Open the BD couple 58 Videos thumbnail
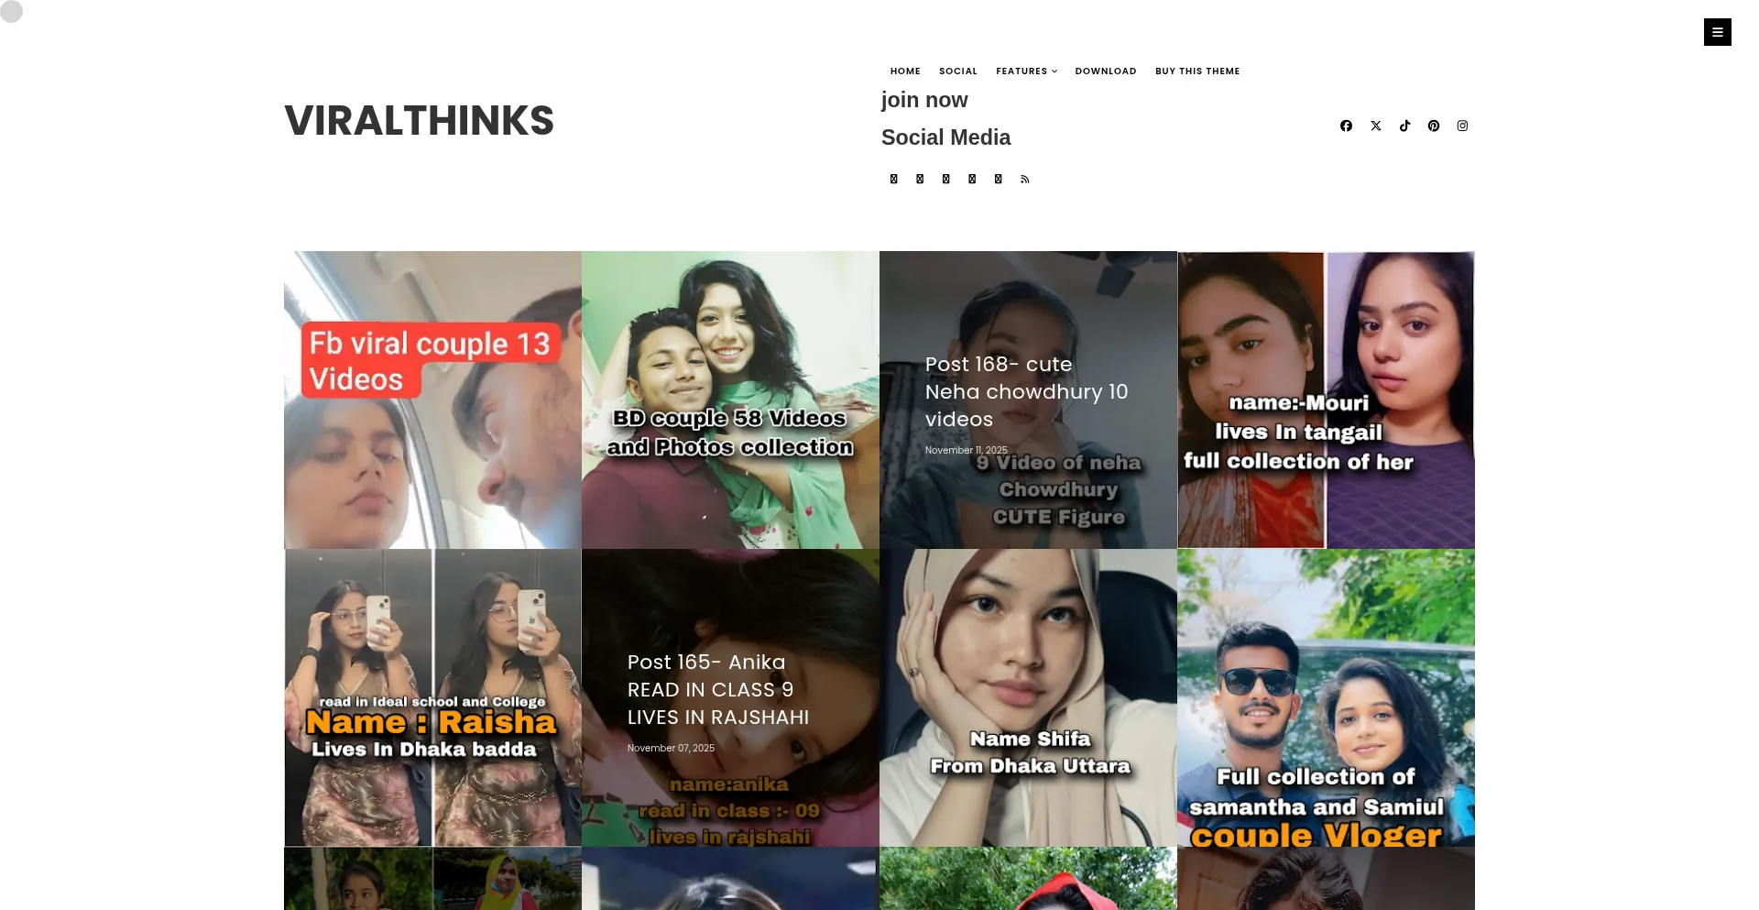 point(730,400)
